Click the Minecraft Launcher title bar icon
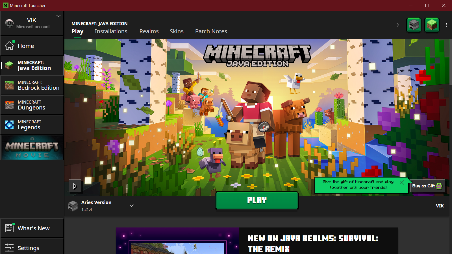This screenshot has width=452, height=254. [6, 5]
